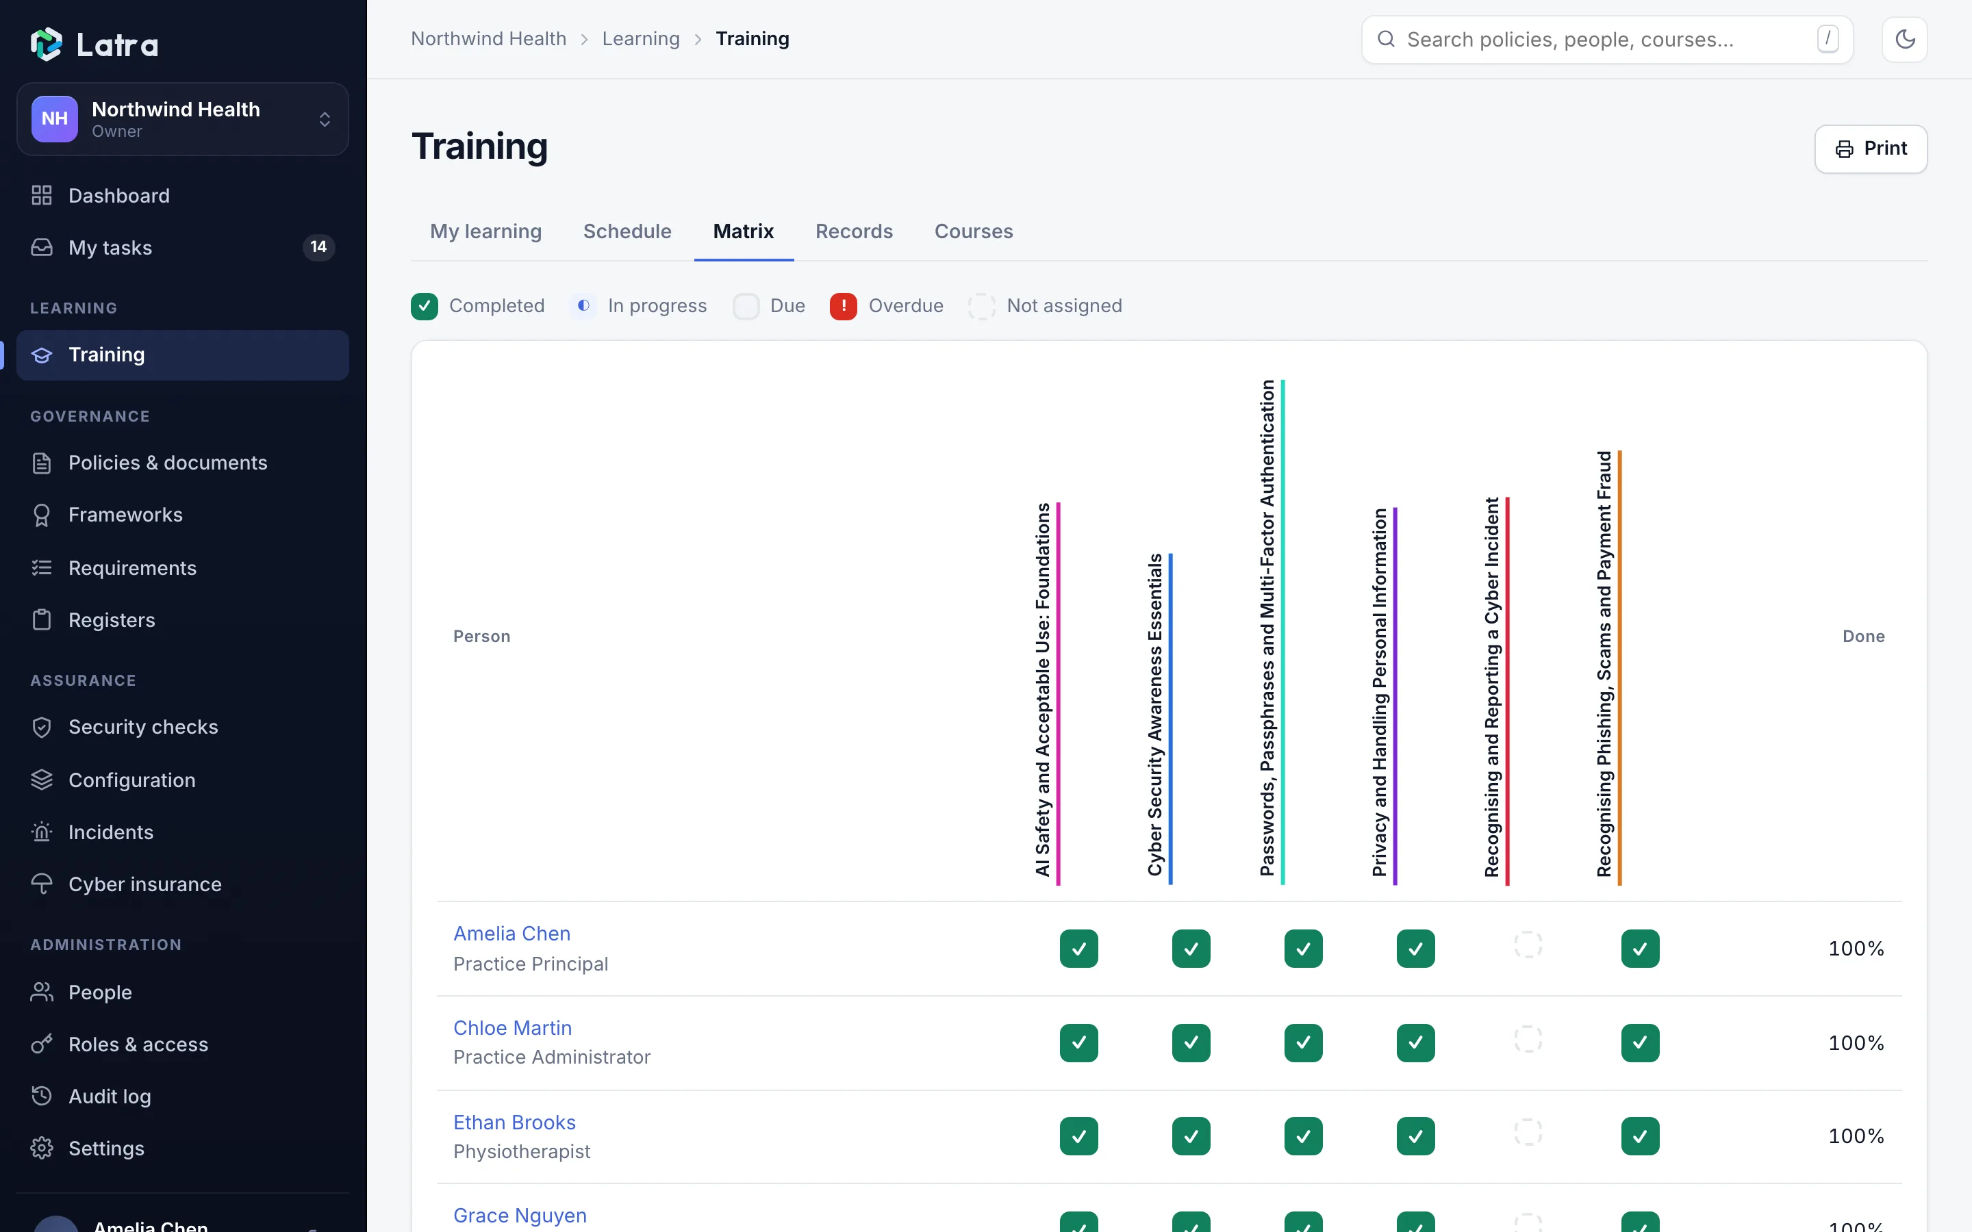Click Chloe Martin's Phishing course checkmark
The image size is (1972, 1232).
tap(1641, 1043)
